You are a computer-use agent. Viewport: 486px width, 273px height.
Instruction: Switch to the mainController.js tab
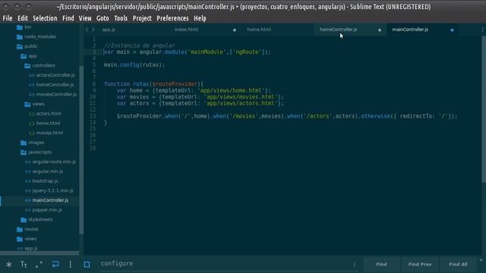point(410,30)
